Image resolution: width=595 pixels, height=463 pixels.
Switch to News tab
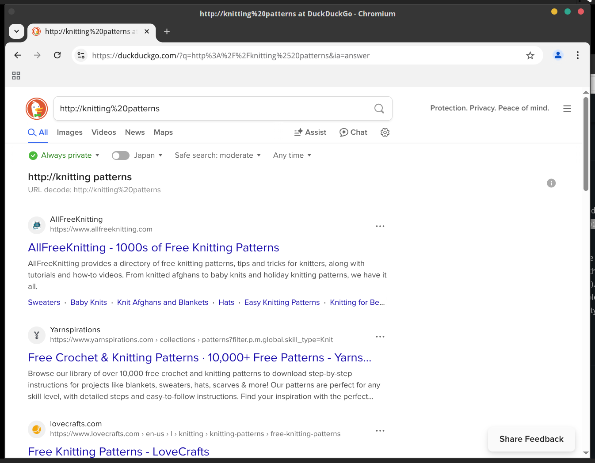[135, 133]
